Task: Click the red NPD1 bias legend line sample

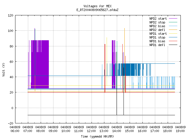Action: coord(173,41)
